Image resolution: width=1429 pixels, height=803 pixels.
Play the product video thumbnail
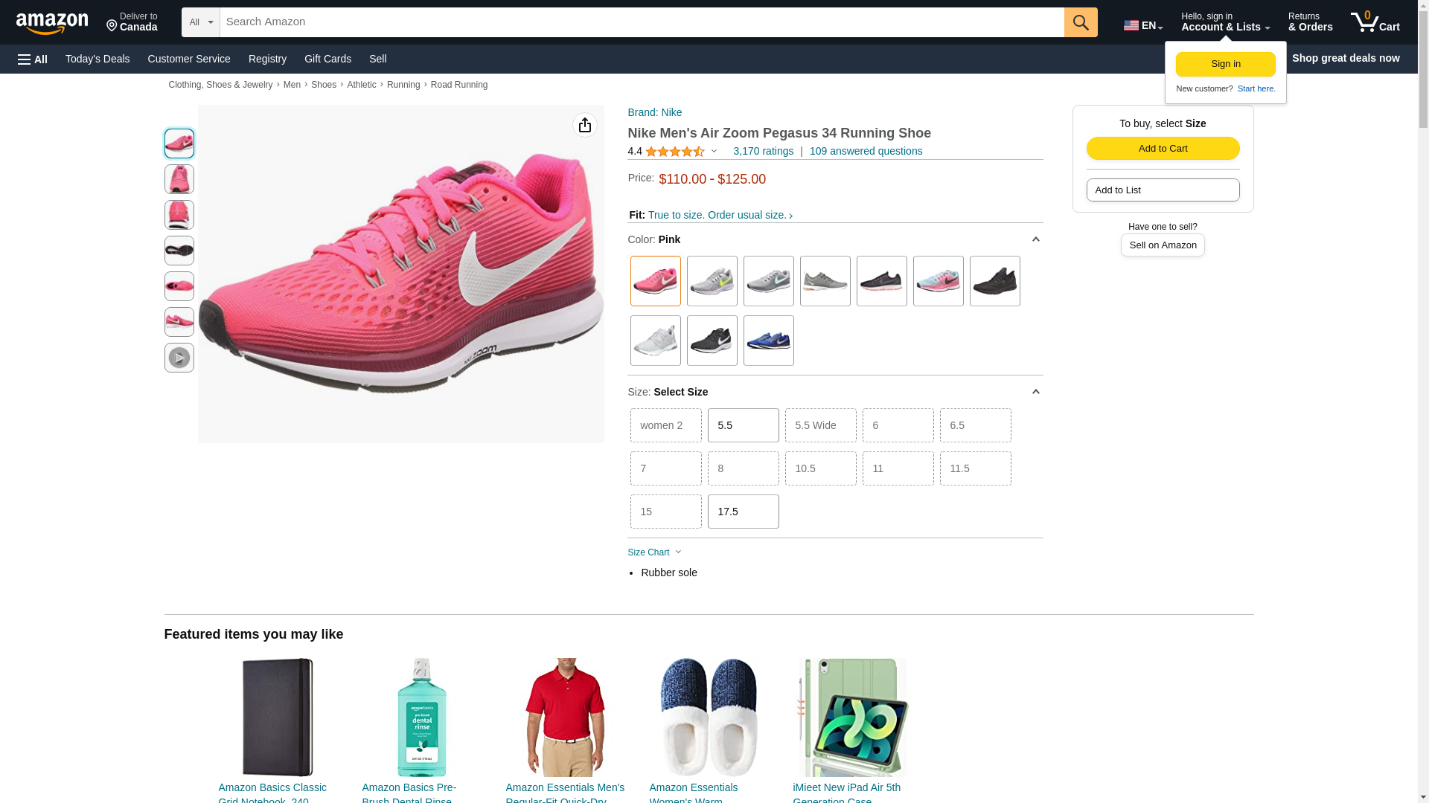pos(179,358)
